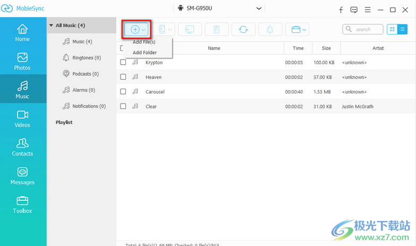The width and height of the screenshot is (416, 246).
Task: Open the Contacts section
Action: pyautogui.click(x=22, y=147)
